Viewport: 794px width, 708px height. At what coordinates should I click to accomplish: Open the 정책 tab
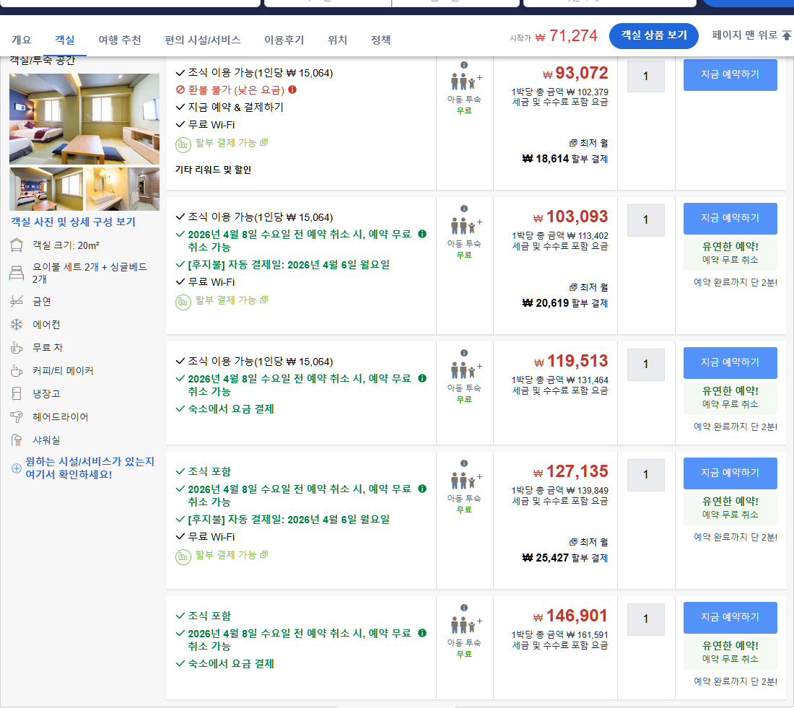click(x=380, y=40)
